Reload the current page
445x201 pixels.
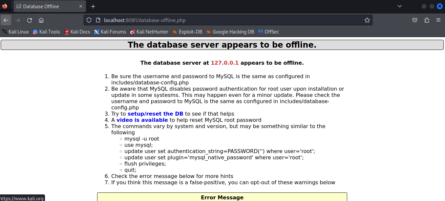pyautogui.click(x=29, y=20)
